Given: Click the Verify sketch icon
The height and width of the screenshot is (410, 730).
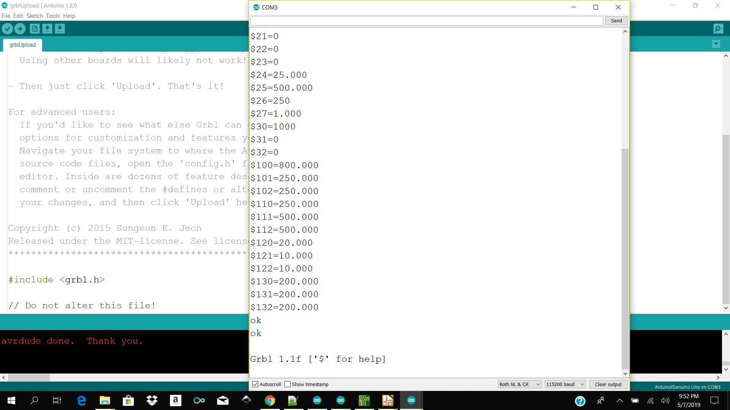Looking at the screenshot, I should point(8,28).
